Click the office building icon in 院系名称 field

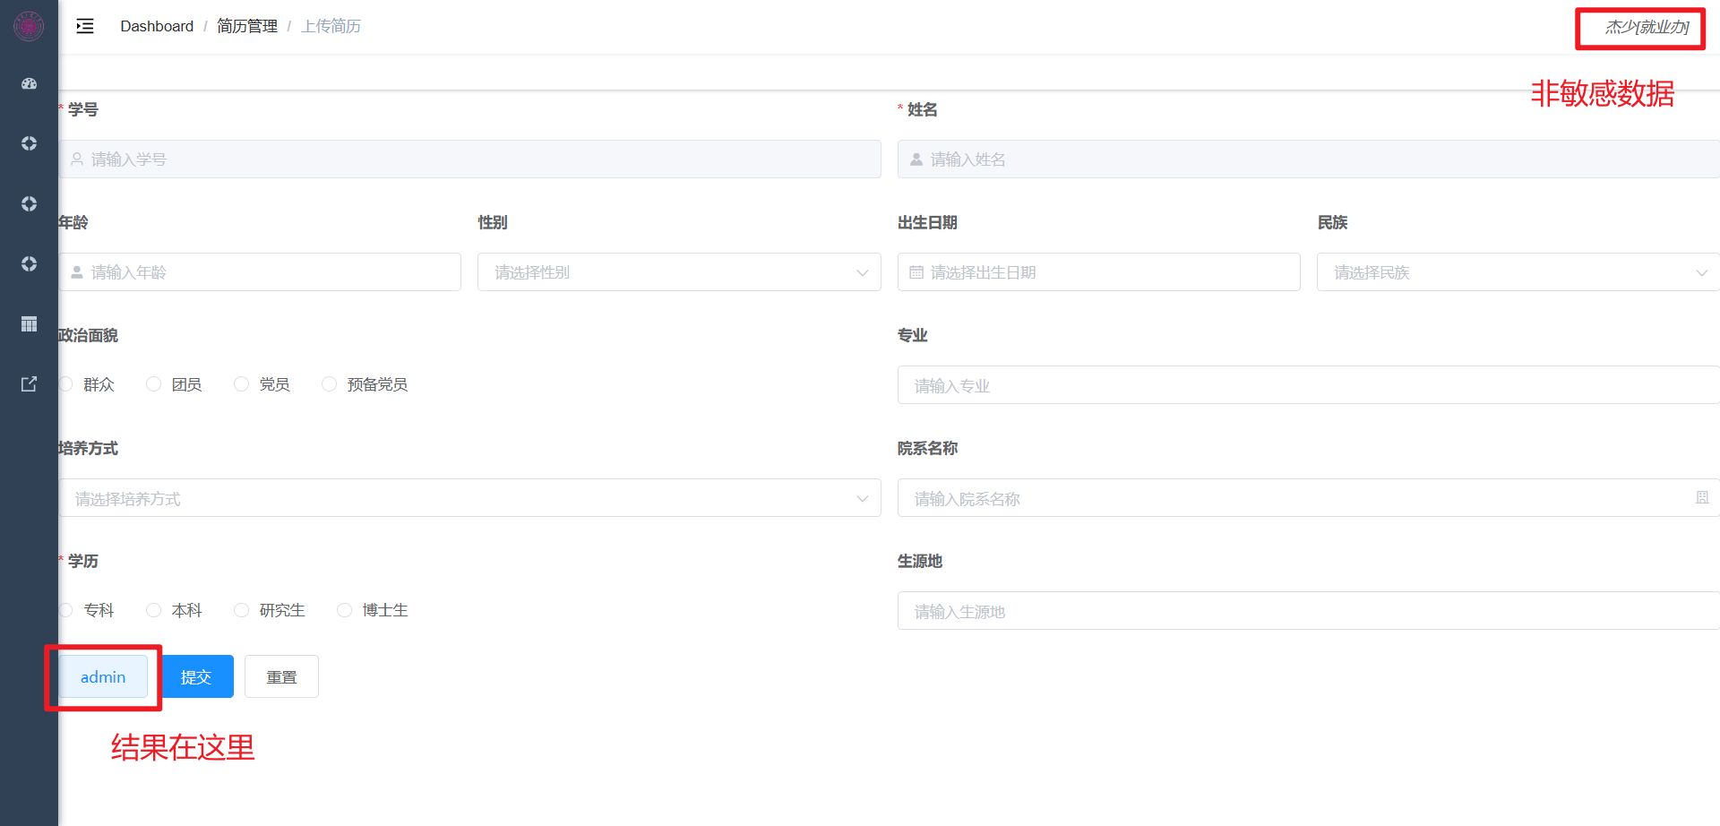coord(1702,498)
